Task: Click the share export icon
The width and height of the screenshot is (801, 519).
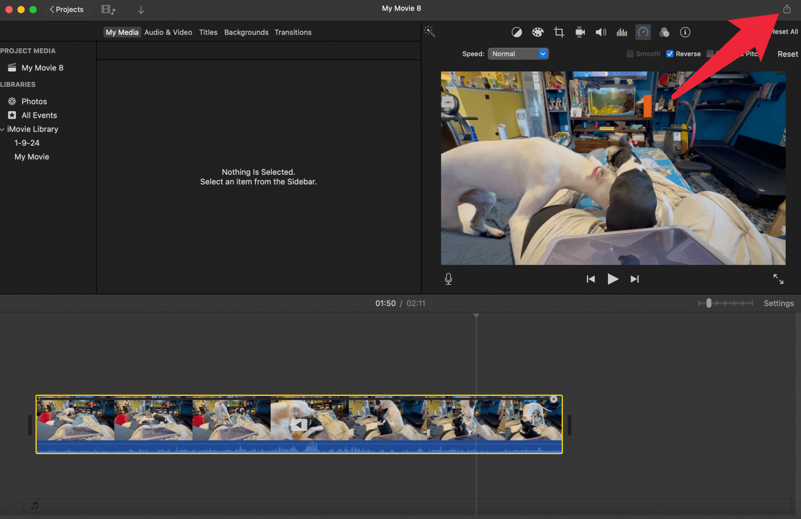Action: click(787, 9)
